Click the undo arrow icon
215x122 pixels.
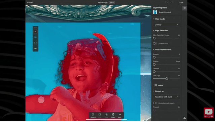coord(166,2)
